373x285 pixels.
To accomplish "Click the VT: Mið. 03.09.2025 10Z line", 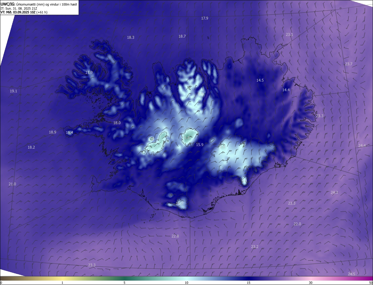I will click(x=24, y=12).
